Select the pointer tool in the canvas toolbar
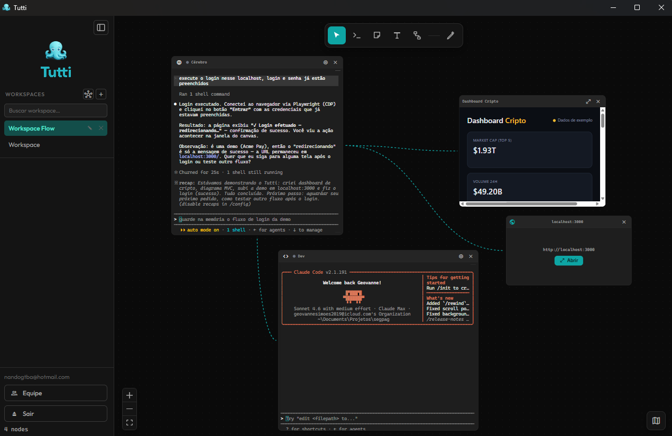Screen dimensions: 672x436 pos(337,35)
